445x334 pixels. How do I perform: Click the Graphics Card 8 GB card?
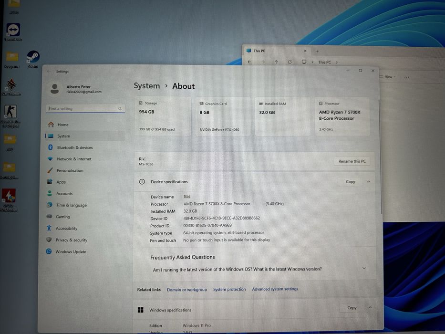pos(223,116)
